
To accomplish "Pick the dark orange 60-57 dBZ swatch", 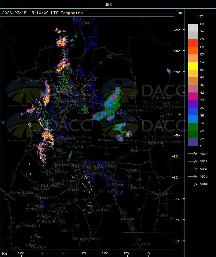I will (193, 50).
